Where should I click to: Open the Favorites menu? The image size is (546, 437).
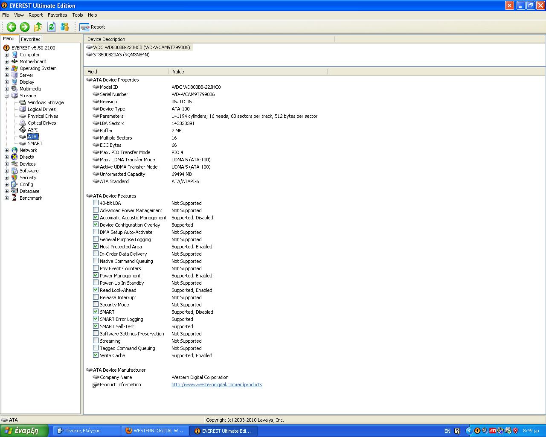click(x=58, y=15)
